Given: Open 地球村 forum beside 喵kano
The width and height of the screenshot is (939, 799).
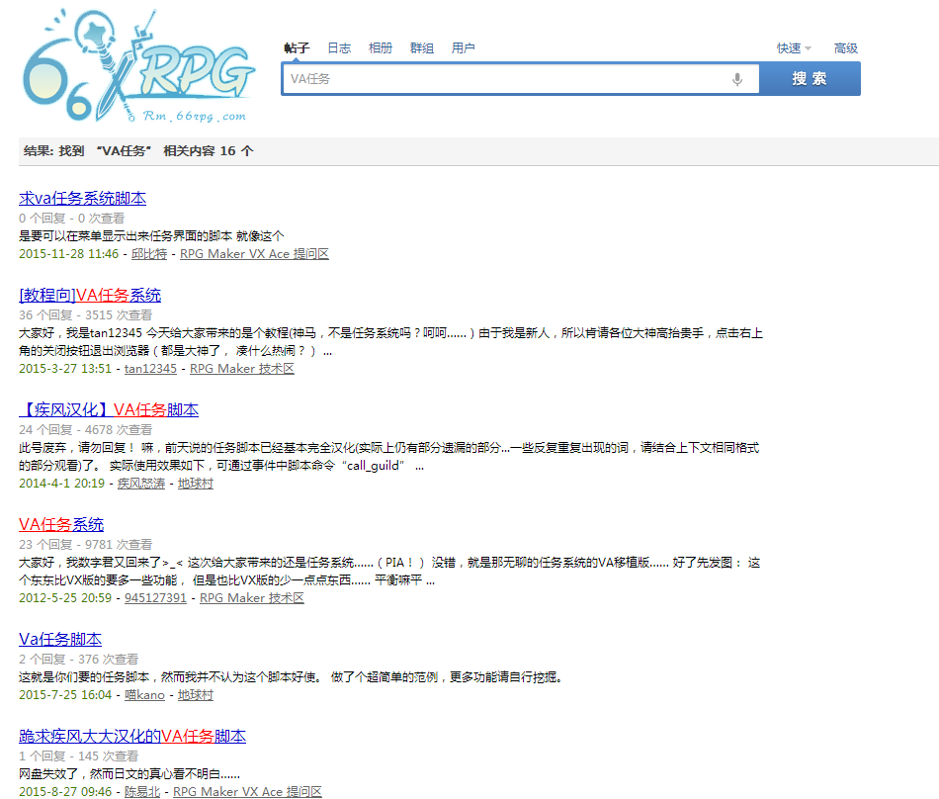Looking at the screenshot, I should pyautogui.click(x=196, y=695).
